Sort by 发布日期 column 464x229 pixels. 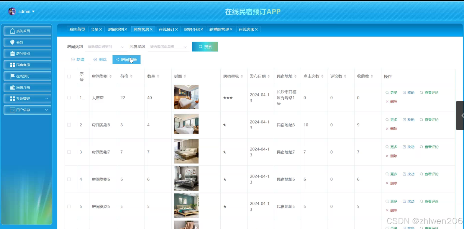pos(269,76)
